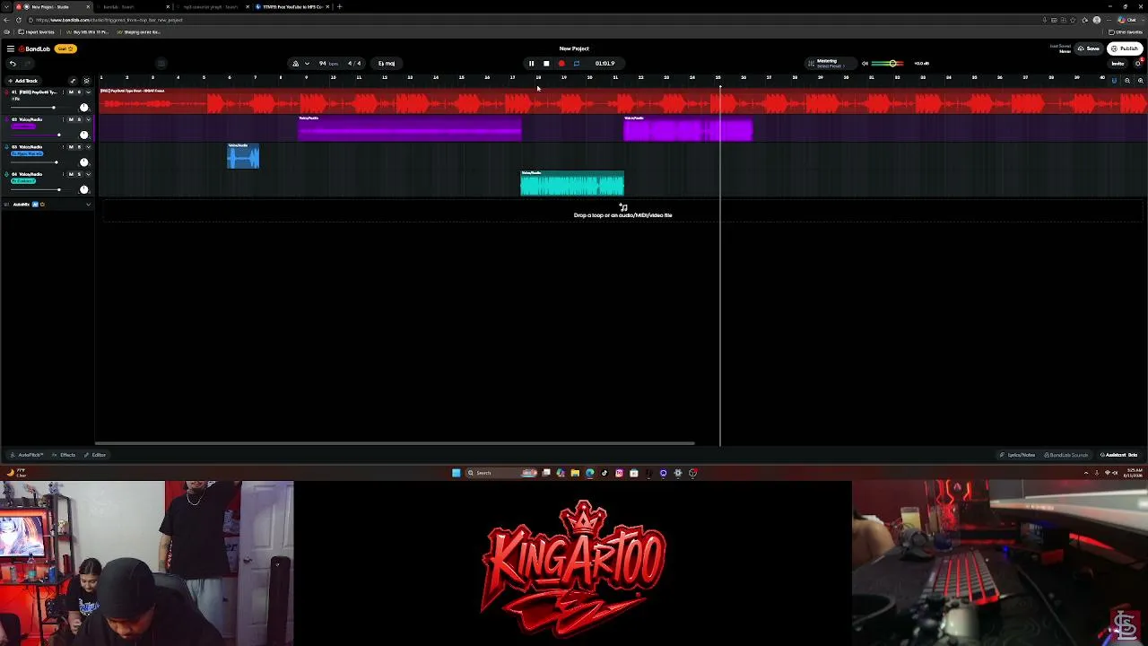Screen dimensions: 1148x646
Task: Toggle the snap magnet icon
Action: [x=1114, y=81]
